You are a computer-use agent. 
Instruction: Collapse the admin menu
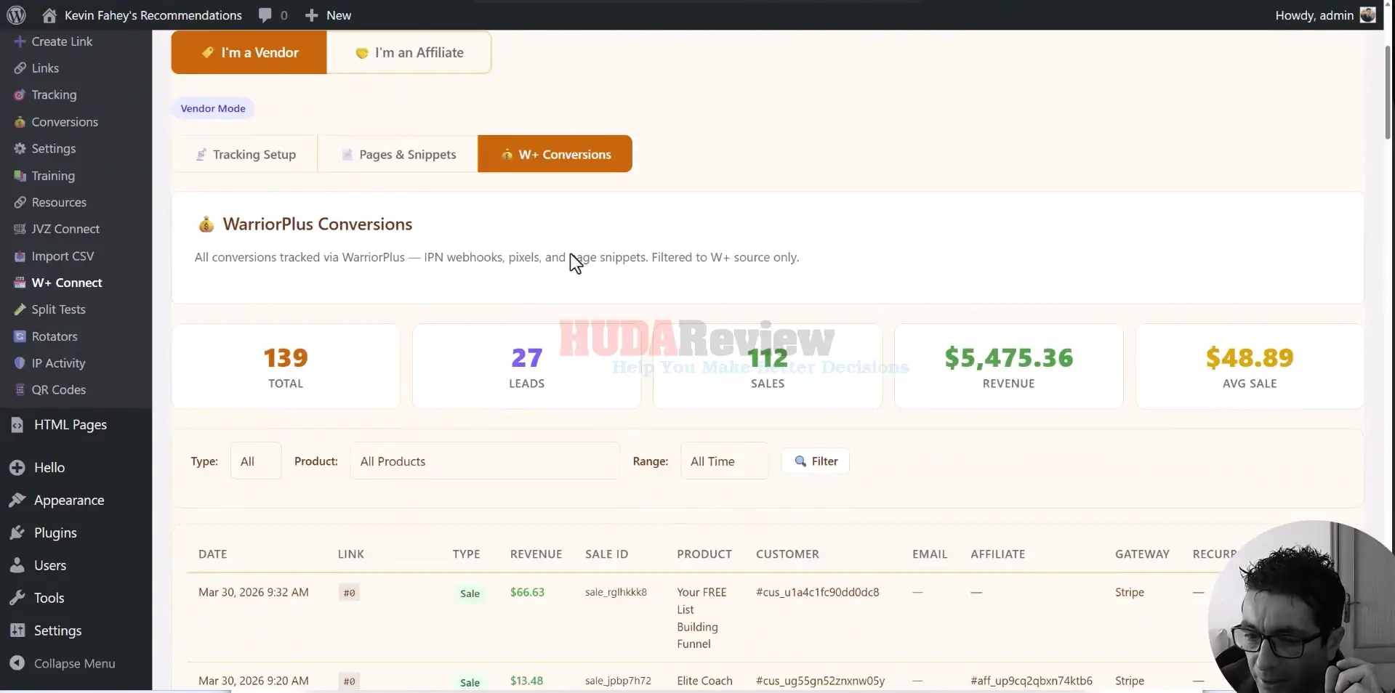[64, 663]
